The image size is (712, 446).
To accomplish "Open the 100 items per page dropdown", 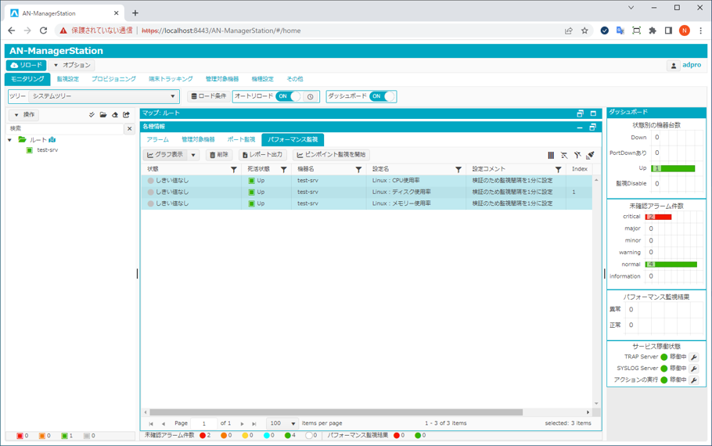I will (282, 423).
